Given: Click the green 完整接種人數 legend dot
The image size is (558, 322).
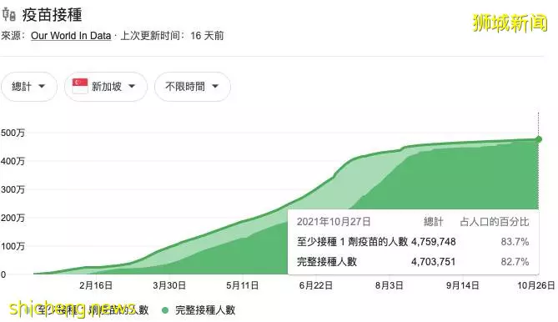Looking at the screenshot, I should [165, 310].
